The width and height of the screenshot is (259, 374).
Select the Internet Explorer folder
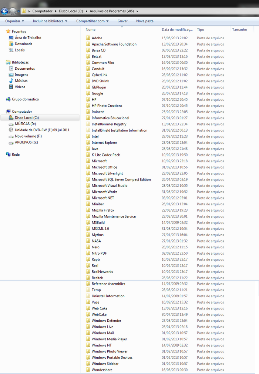click(104, 143)
